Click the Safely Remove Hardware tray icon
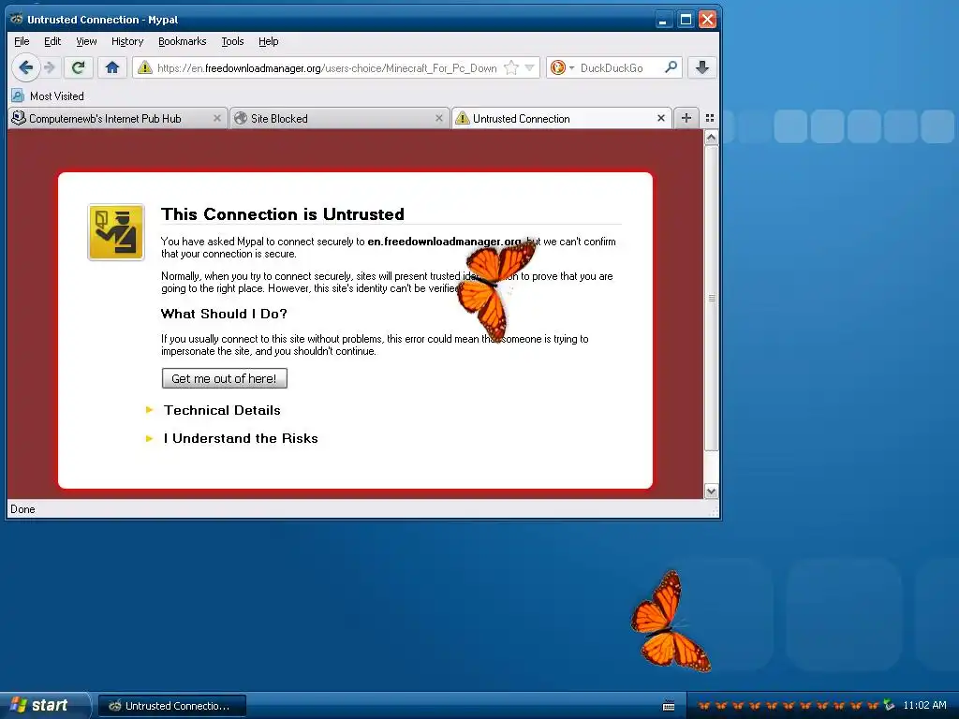This screenshot has height=719, width=959. click(889, 705)
